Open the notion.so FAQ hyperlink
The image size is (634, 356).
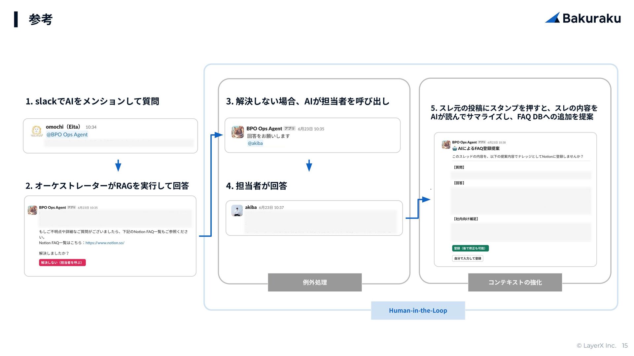pyautogui.click(x=105, y=243)
